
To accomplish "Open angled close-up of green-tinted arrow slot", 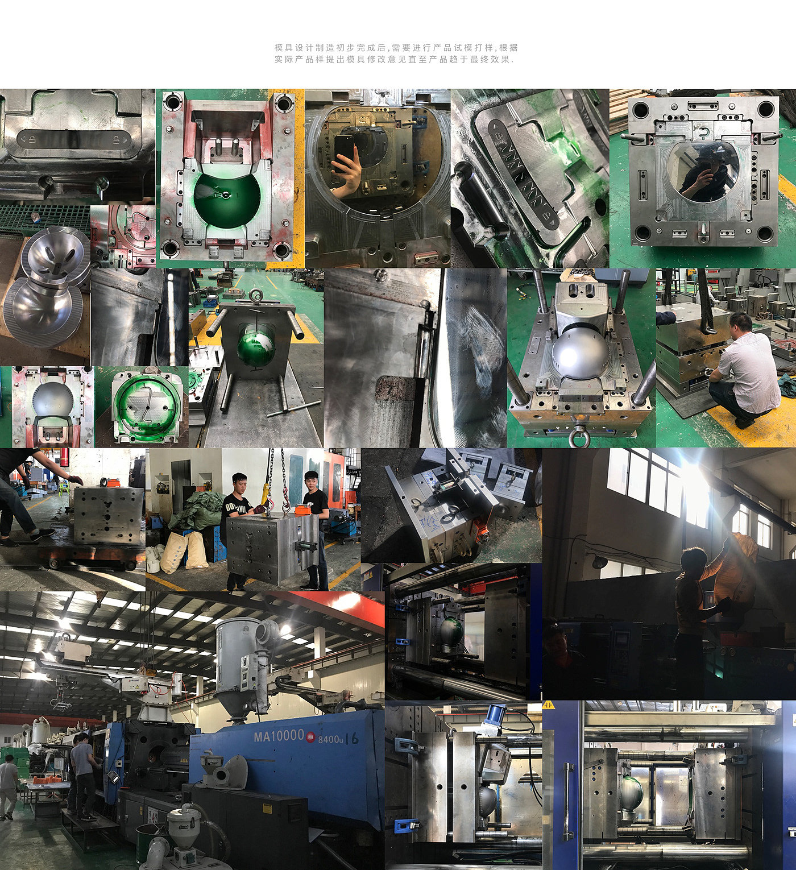I will coord(530,178).
